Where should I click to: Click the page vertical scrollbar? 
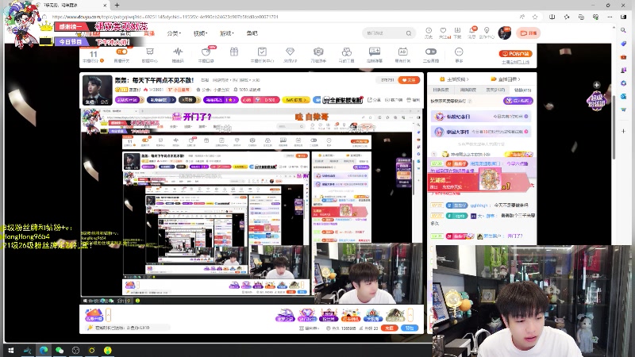614,129
